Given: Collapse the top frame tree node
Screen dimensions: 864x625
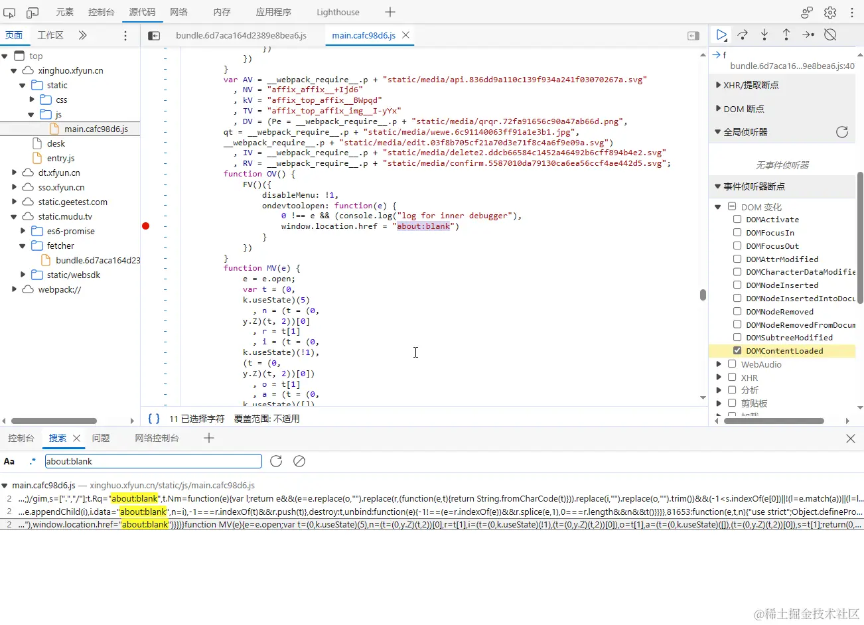Looking at the screenshot, I should [x=5, y=56].
